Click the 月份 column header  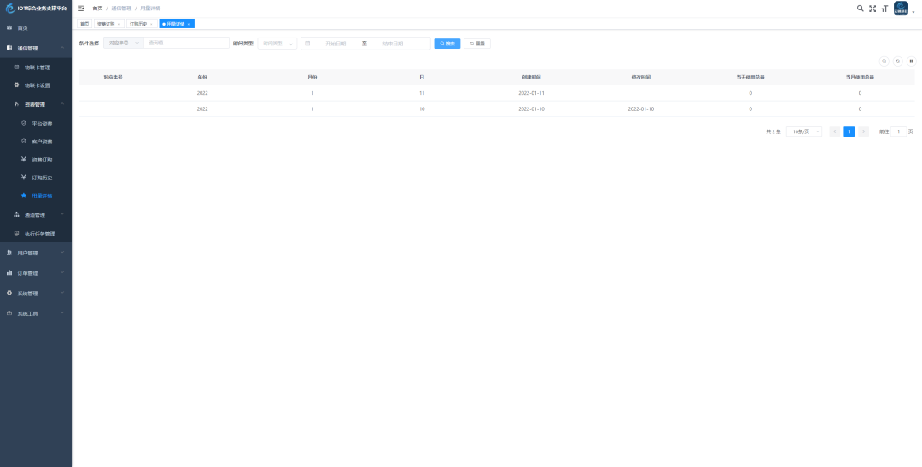click(312, 77)
